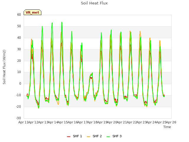
Task: Click the Apr 19 x-axis tick label
Action: (102, 122)
